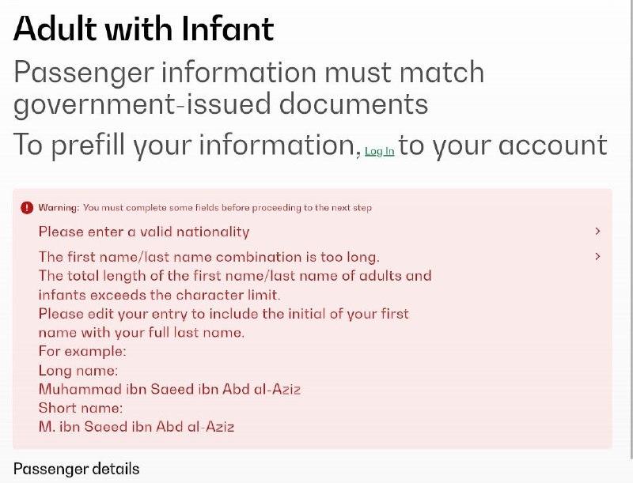Select the 'Please enter a valid nationality' message

pyautogui.click(x=144, y=232)
